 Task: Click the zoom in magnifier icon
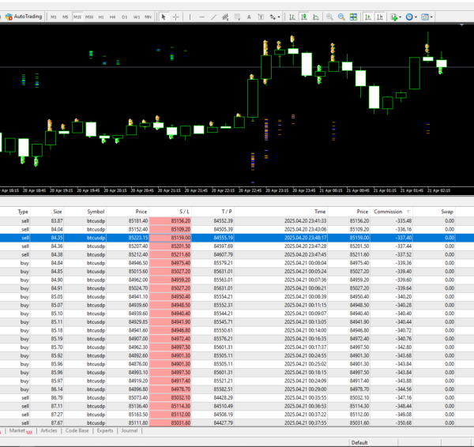329,16
